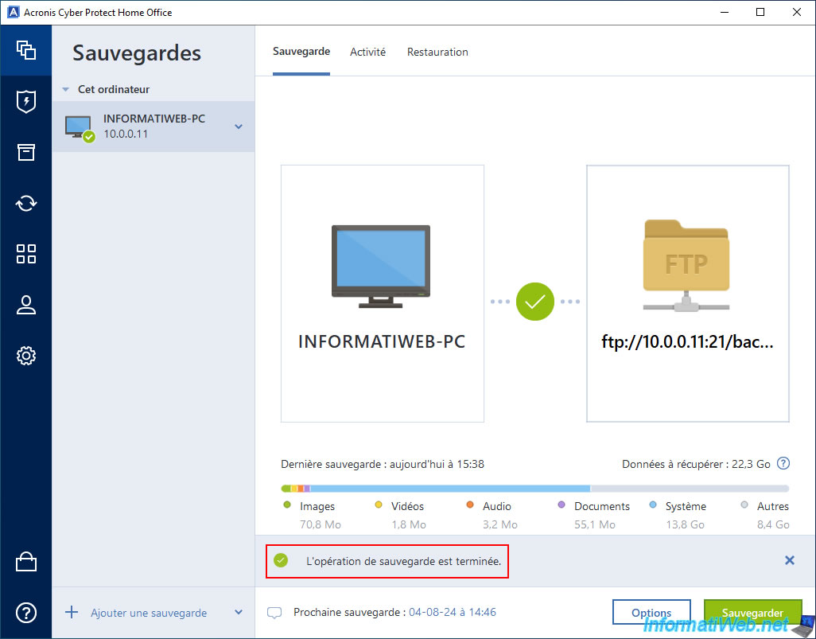Open the Help question mark icon
The height and width of the screenshot is (639, 816).
click(26, 613)
